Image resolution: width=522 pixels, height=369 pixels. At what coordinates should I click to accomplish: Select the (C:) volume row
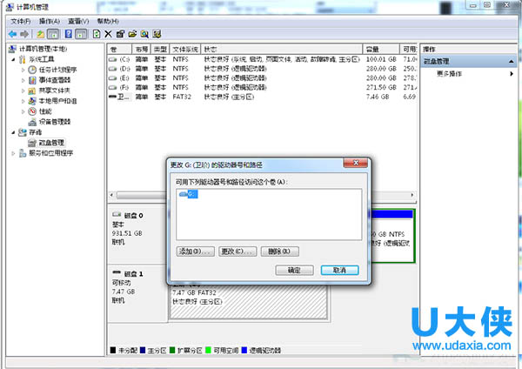coord(262,59)
